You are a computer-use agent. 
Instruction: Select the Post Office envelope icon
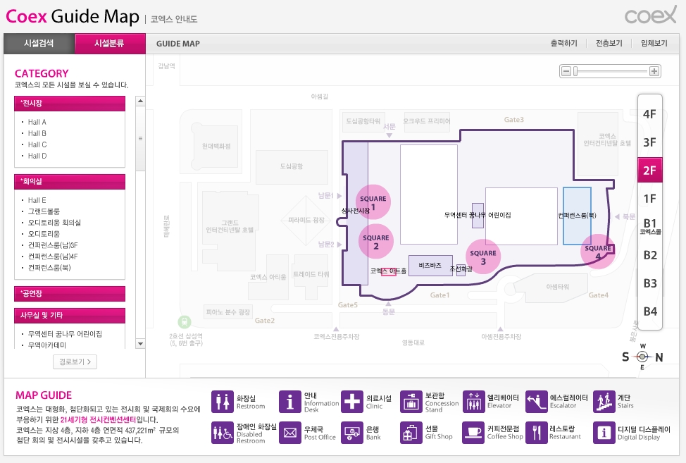tap(290, 433)
